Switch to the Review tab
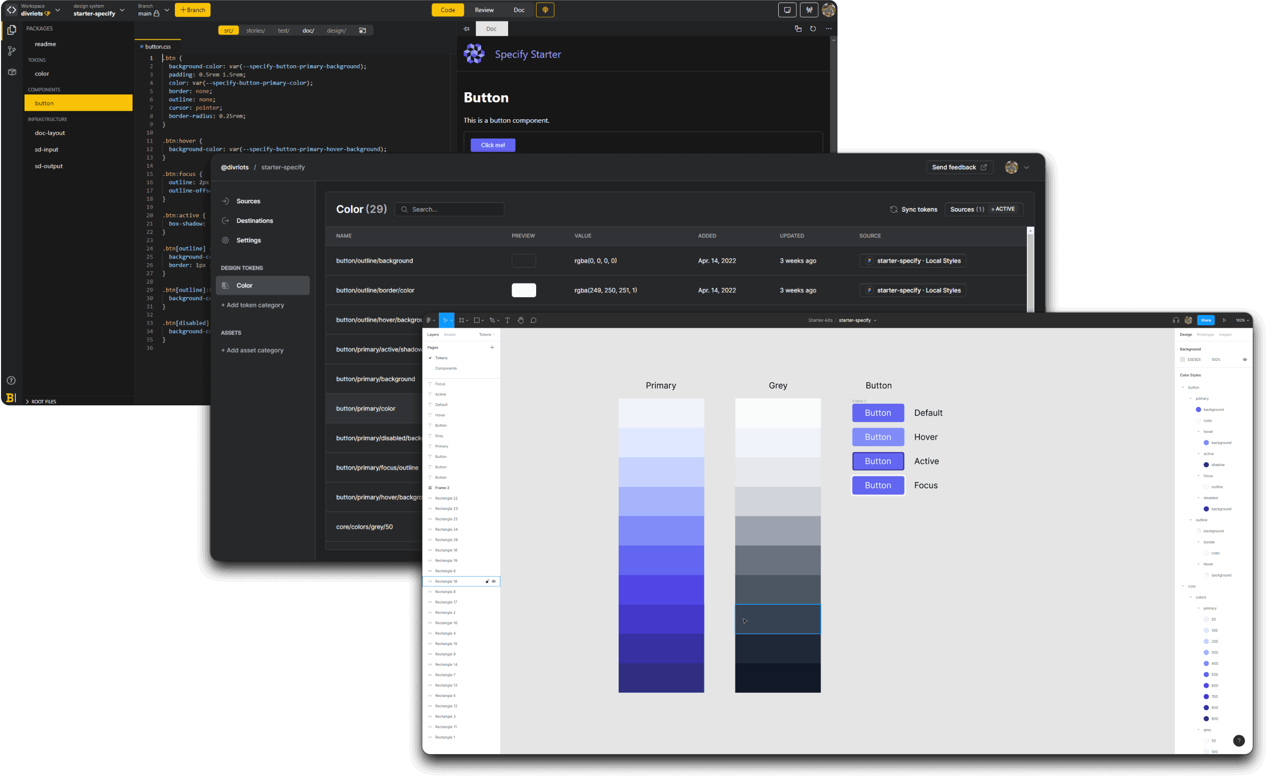The height and width of the screenshot is (779, 1268). (x=485, y=10)
